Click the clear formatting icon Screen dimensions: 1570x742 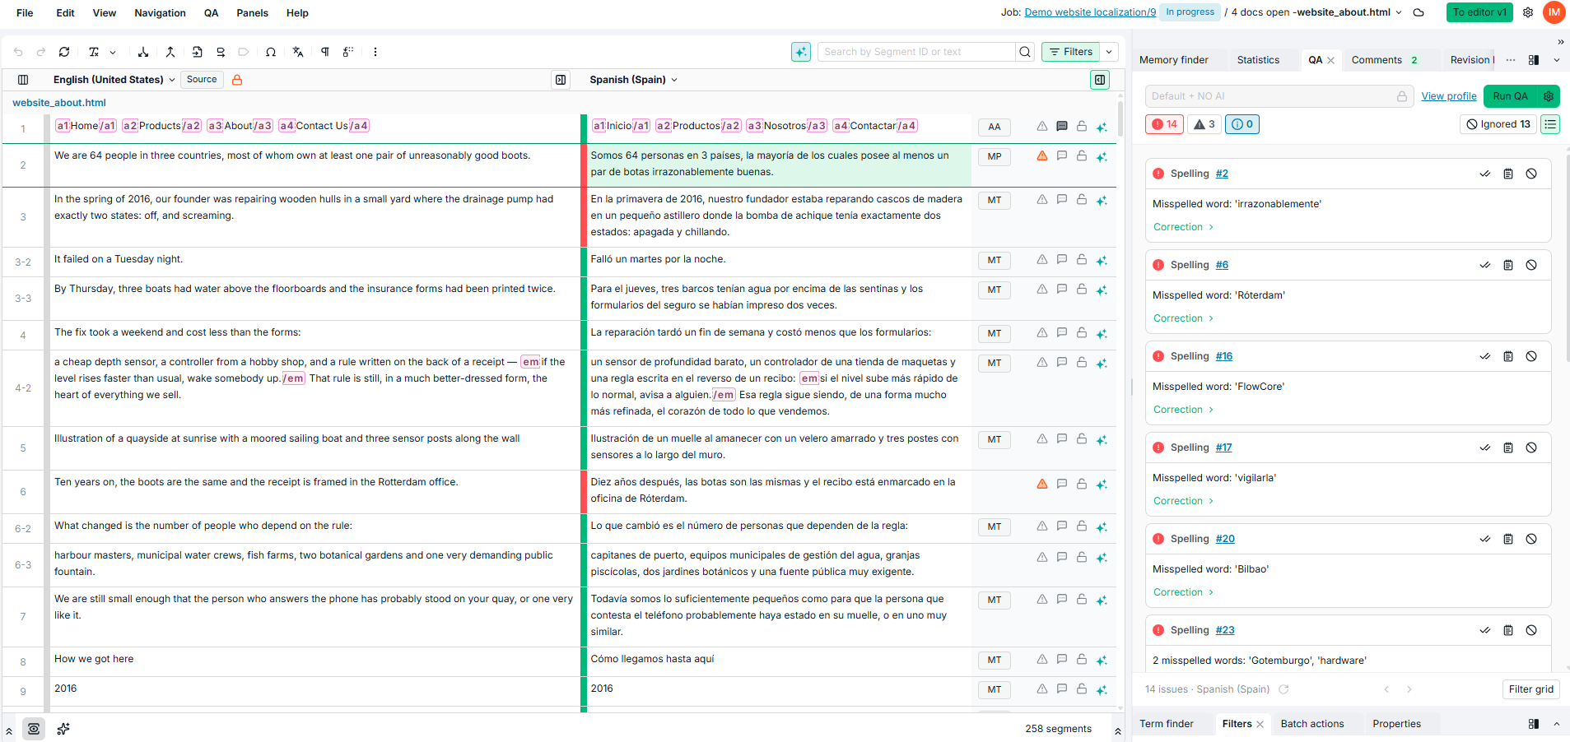94,52
